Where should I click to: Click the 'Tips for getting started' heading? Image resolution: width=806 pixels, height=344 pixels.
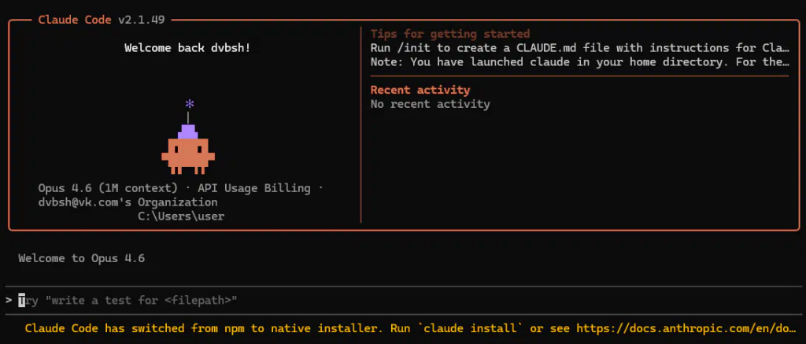pos(449,34)
